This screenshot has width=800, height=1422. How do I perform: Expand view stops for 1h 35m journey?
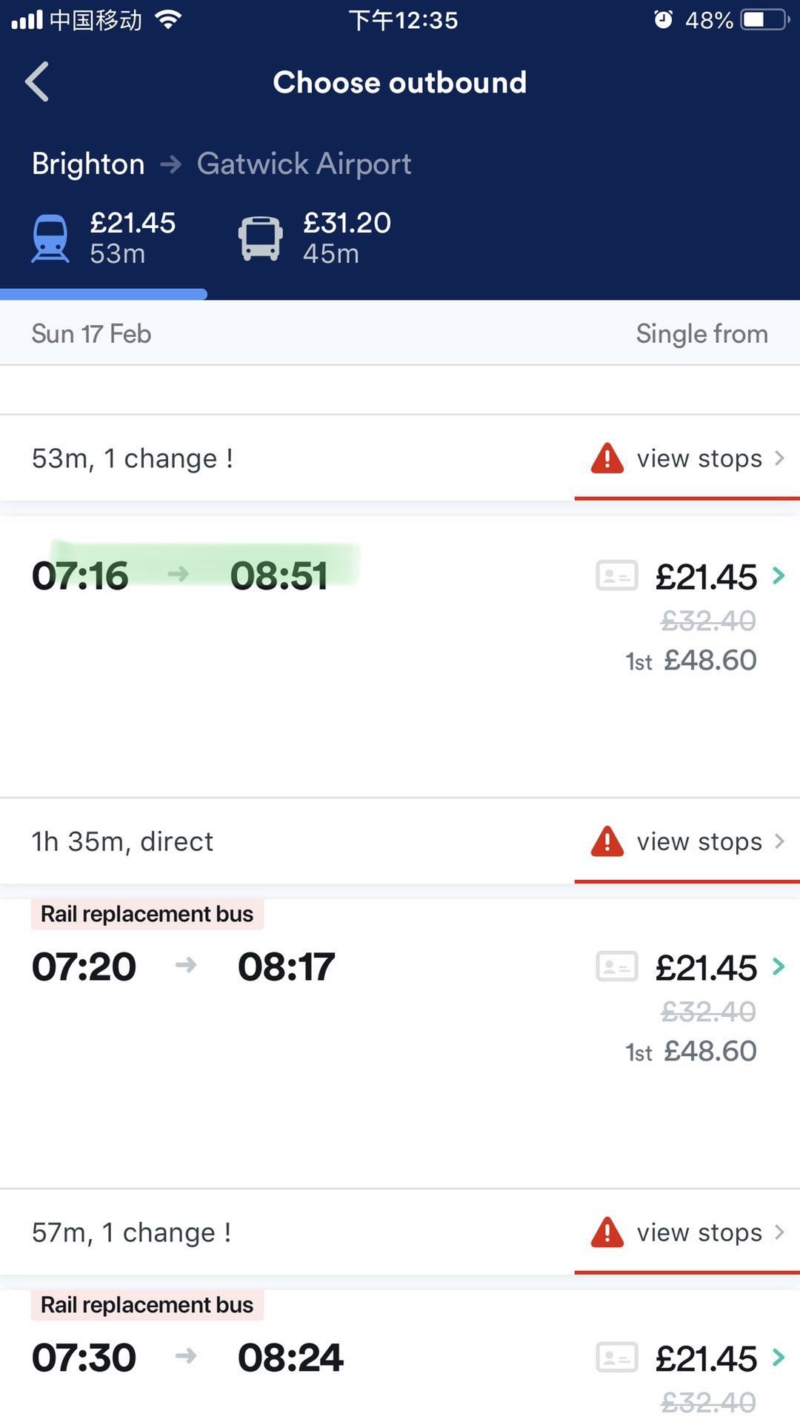click(x=700, y=842)
